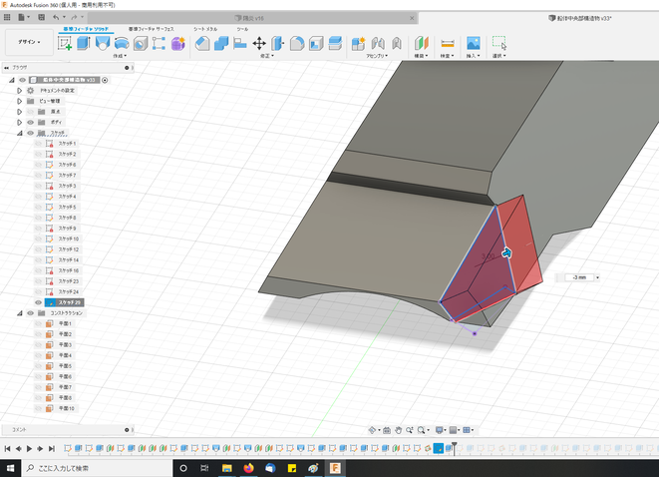Expand the ドキュメントの設定 node
Screen dimensions: 659x477
tap(19, 91)
